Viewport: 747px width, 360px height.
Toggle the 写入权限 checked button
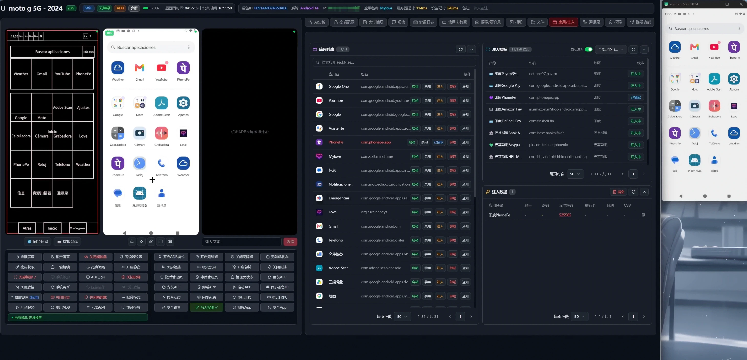tap(207, 307)
